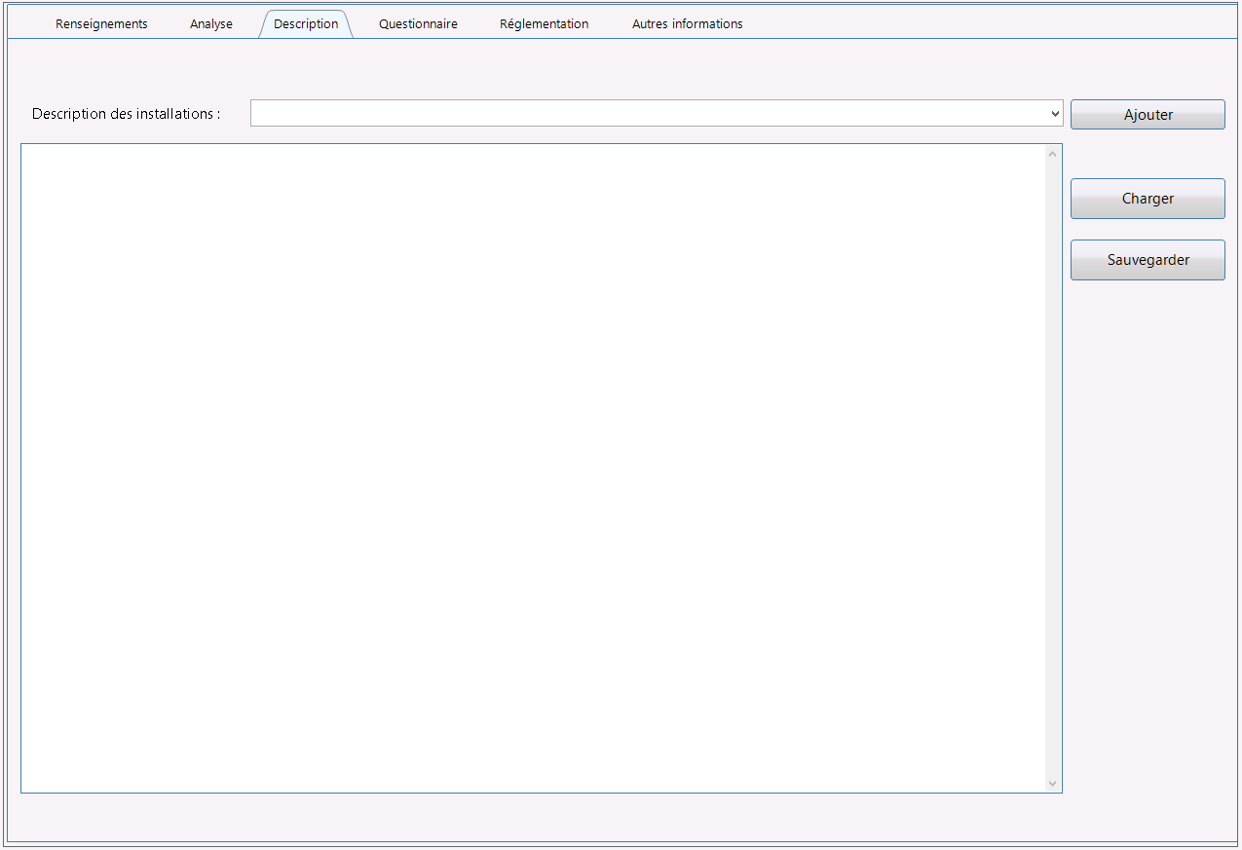Image resolution: width=1242 pixels, height=850 pixels.
Task: Click inside the large description text area
Action: pos(534,468)
